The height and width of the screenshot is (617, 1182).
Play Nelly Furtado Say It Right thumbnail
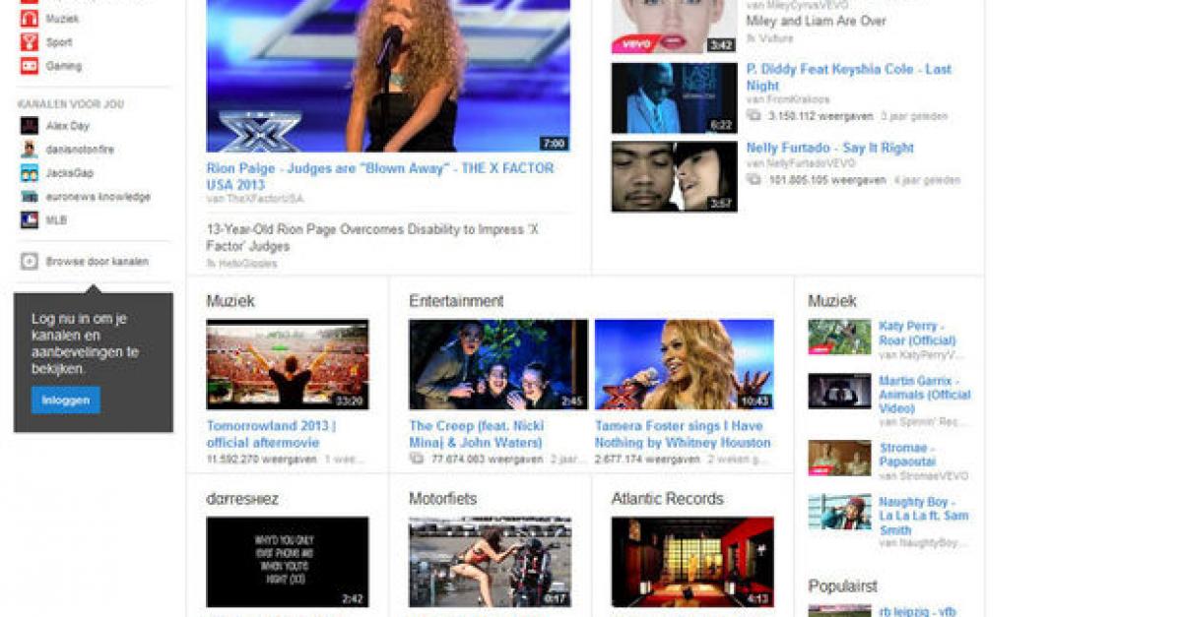(x=674, y=177)
